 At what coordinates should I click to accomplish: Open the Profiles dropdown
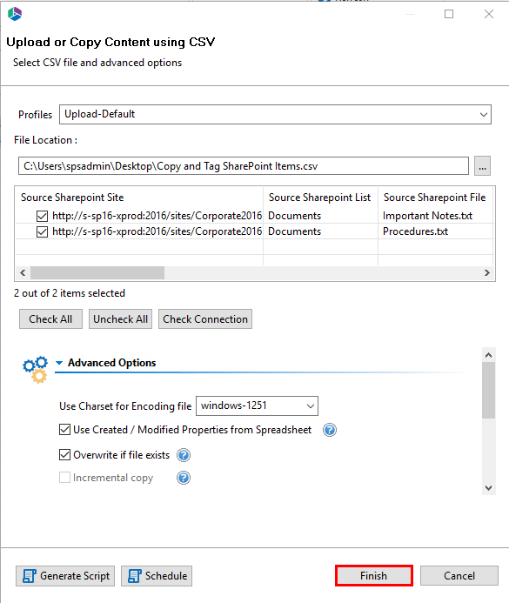(275, 114)
